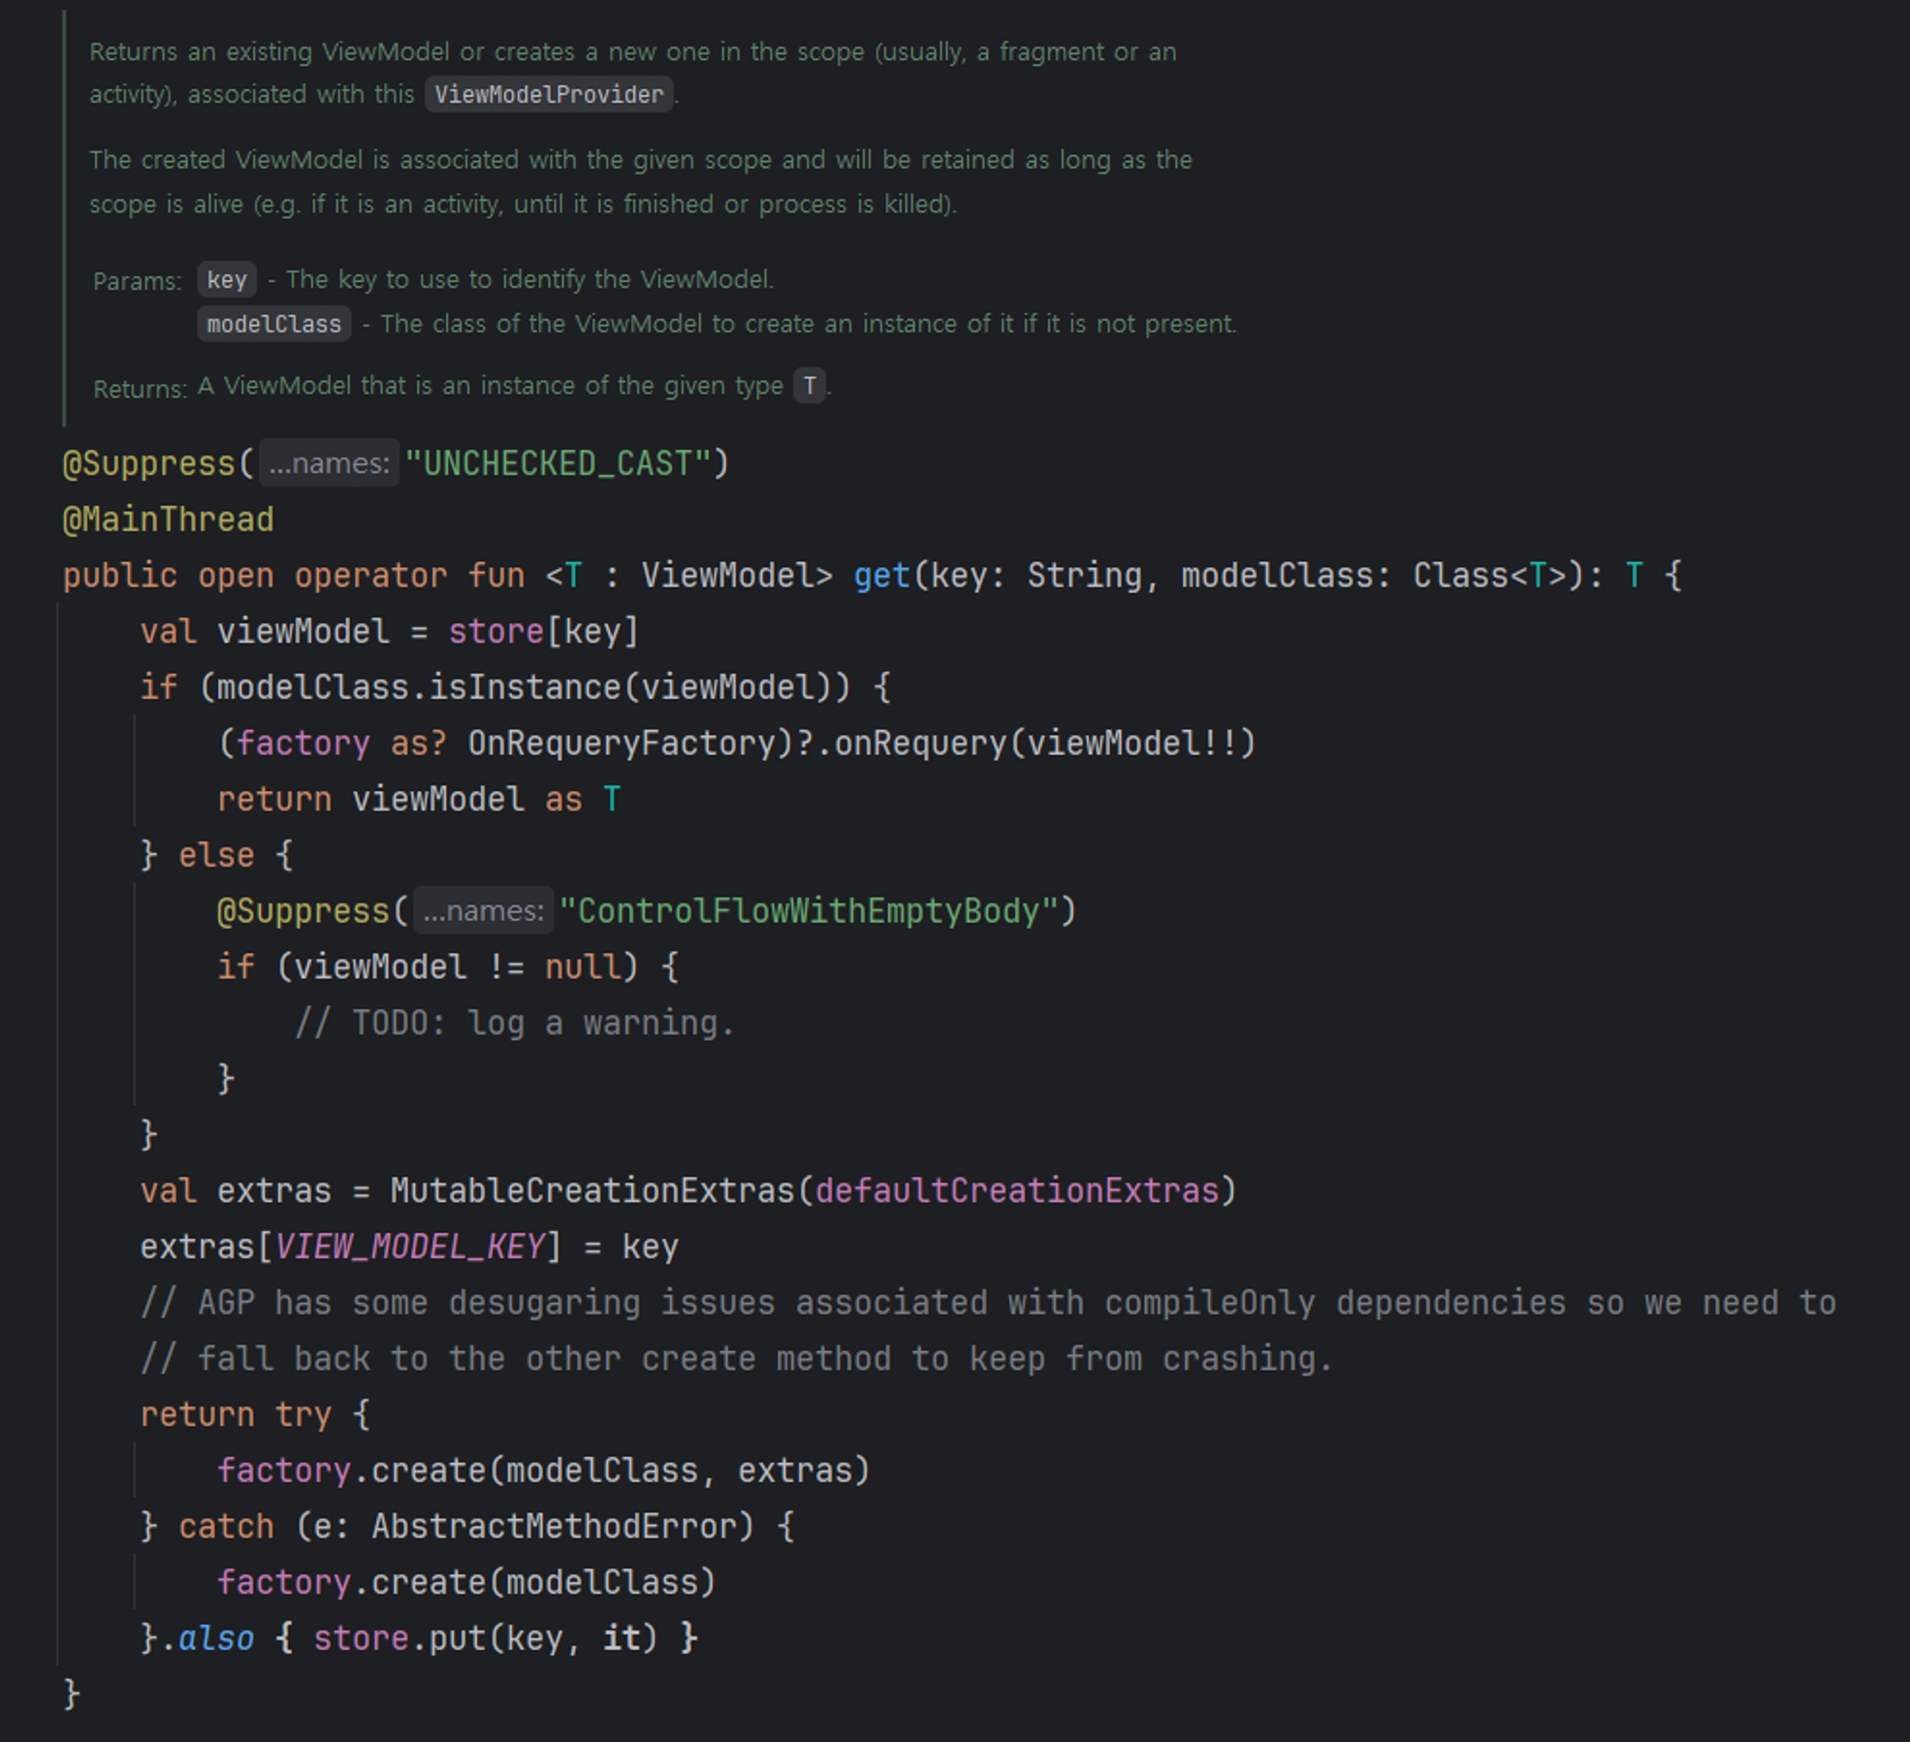Click the names hint before ControlFlowWithEmptyBody
Viewport: 1910px width, 1742px height.
pos(483,911)
